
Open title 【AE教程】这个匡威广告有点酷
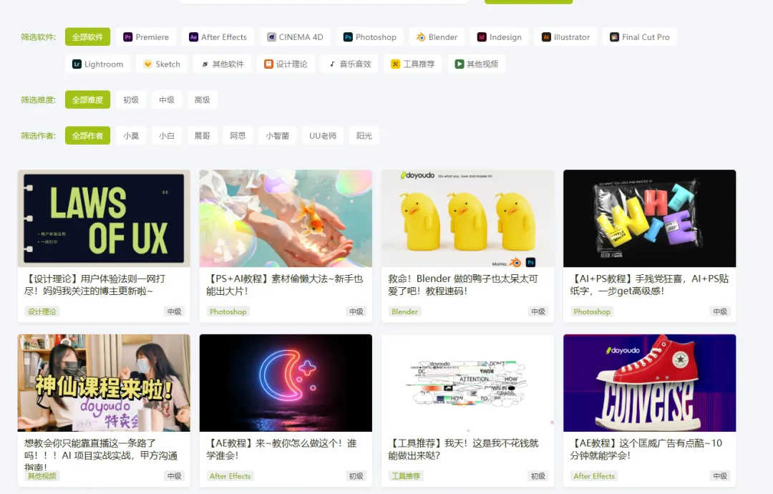(x=646, y=449)
